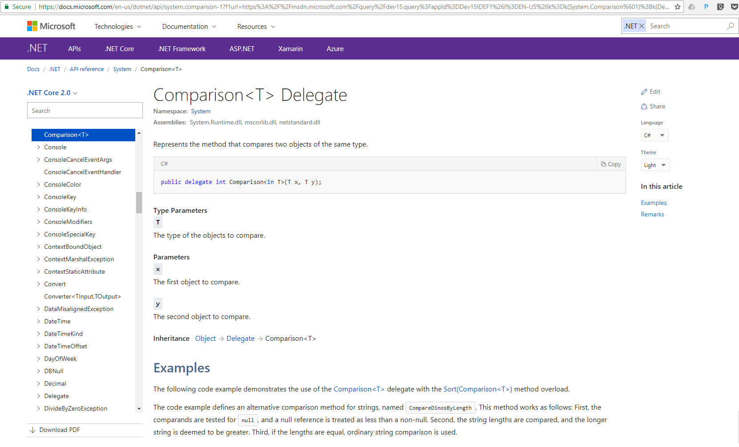
Task: Open sharing options via the Share icon
Action: [644, 106]
